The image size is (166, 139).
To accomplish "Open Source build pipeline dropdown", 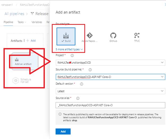I will coord(110,77).
